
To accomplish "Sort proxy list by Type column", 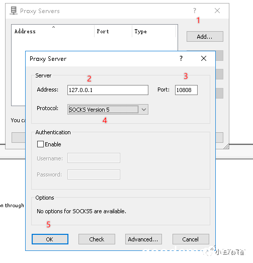I will (154, 31).
